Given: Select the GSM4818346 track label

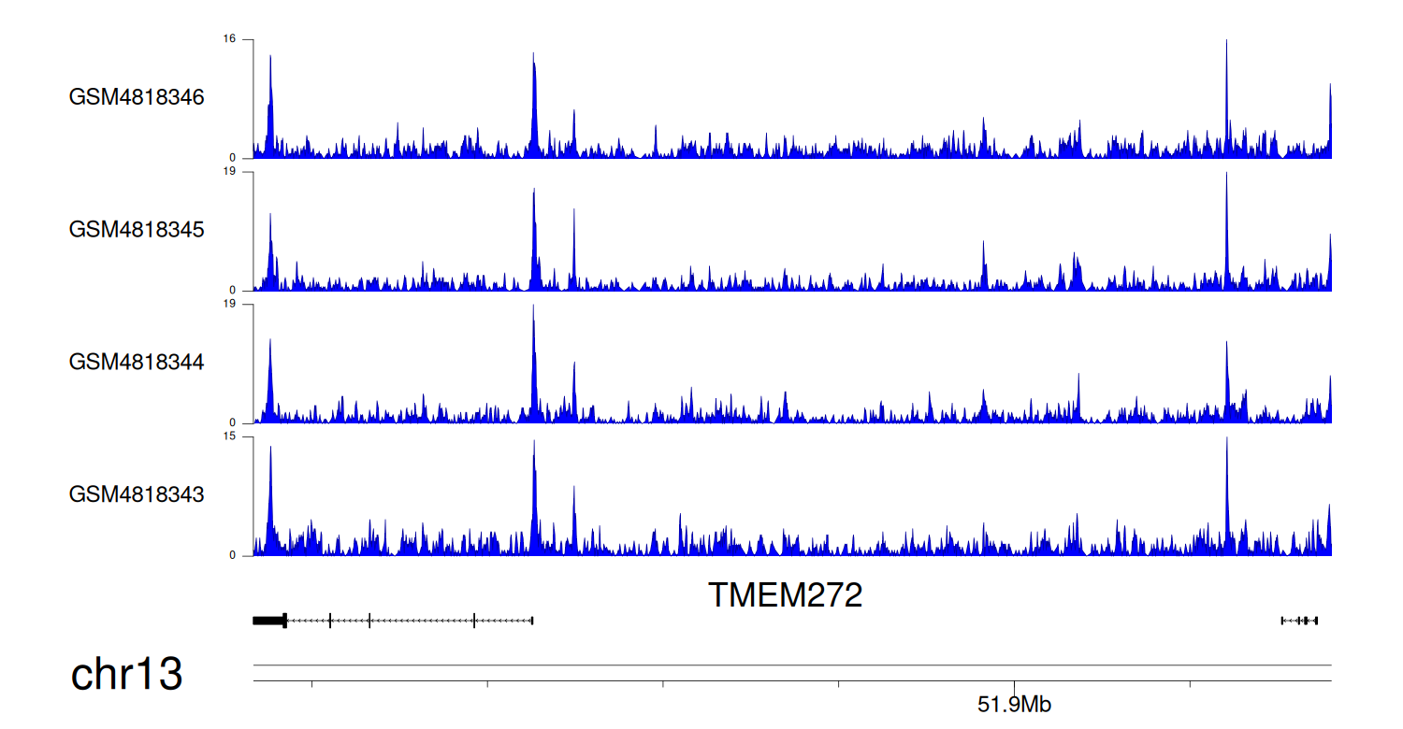Looking at the screenshot, I should click(x=137, y=97).
